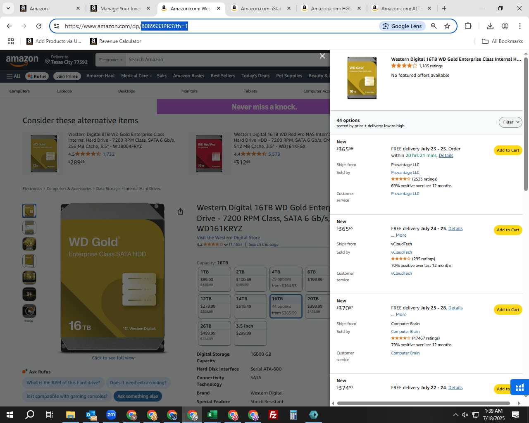Screen dimensions: 529x423
Task: Close the offers side panel with X
Action: pos(322,56)
